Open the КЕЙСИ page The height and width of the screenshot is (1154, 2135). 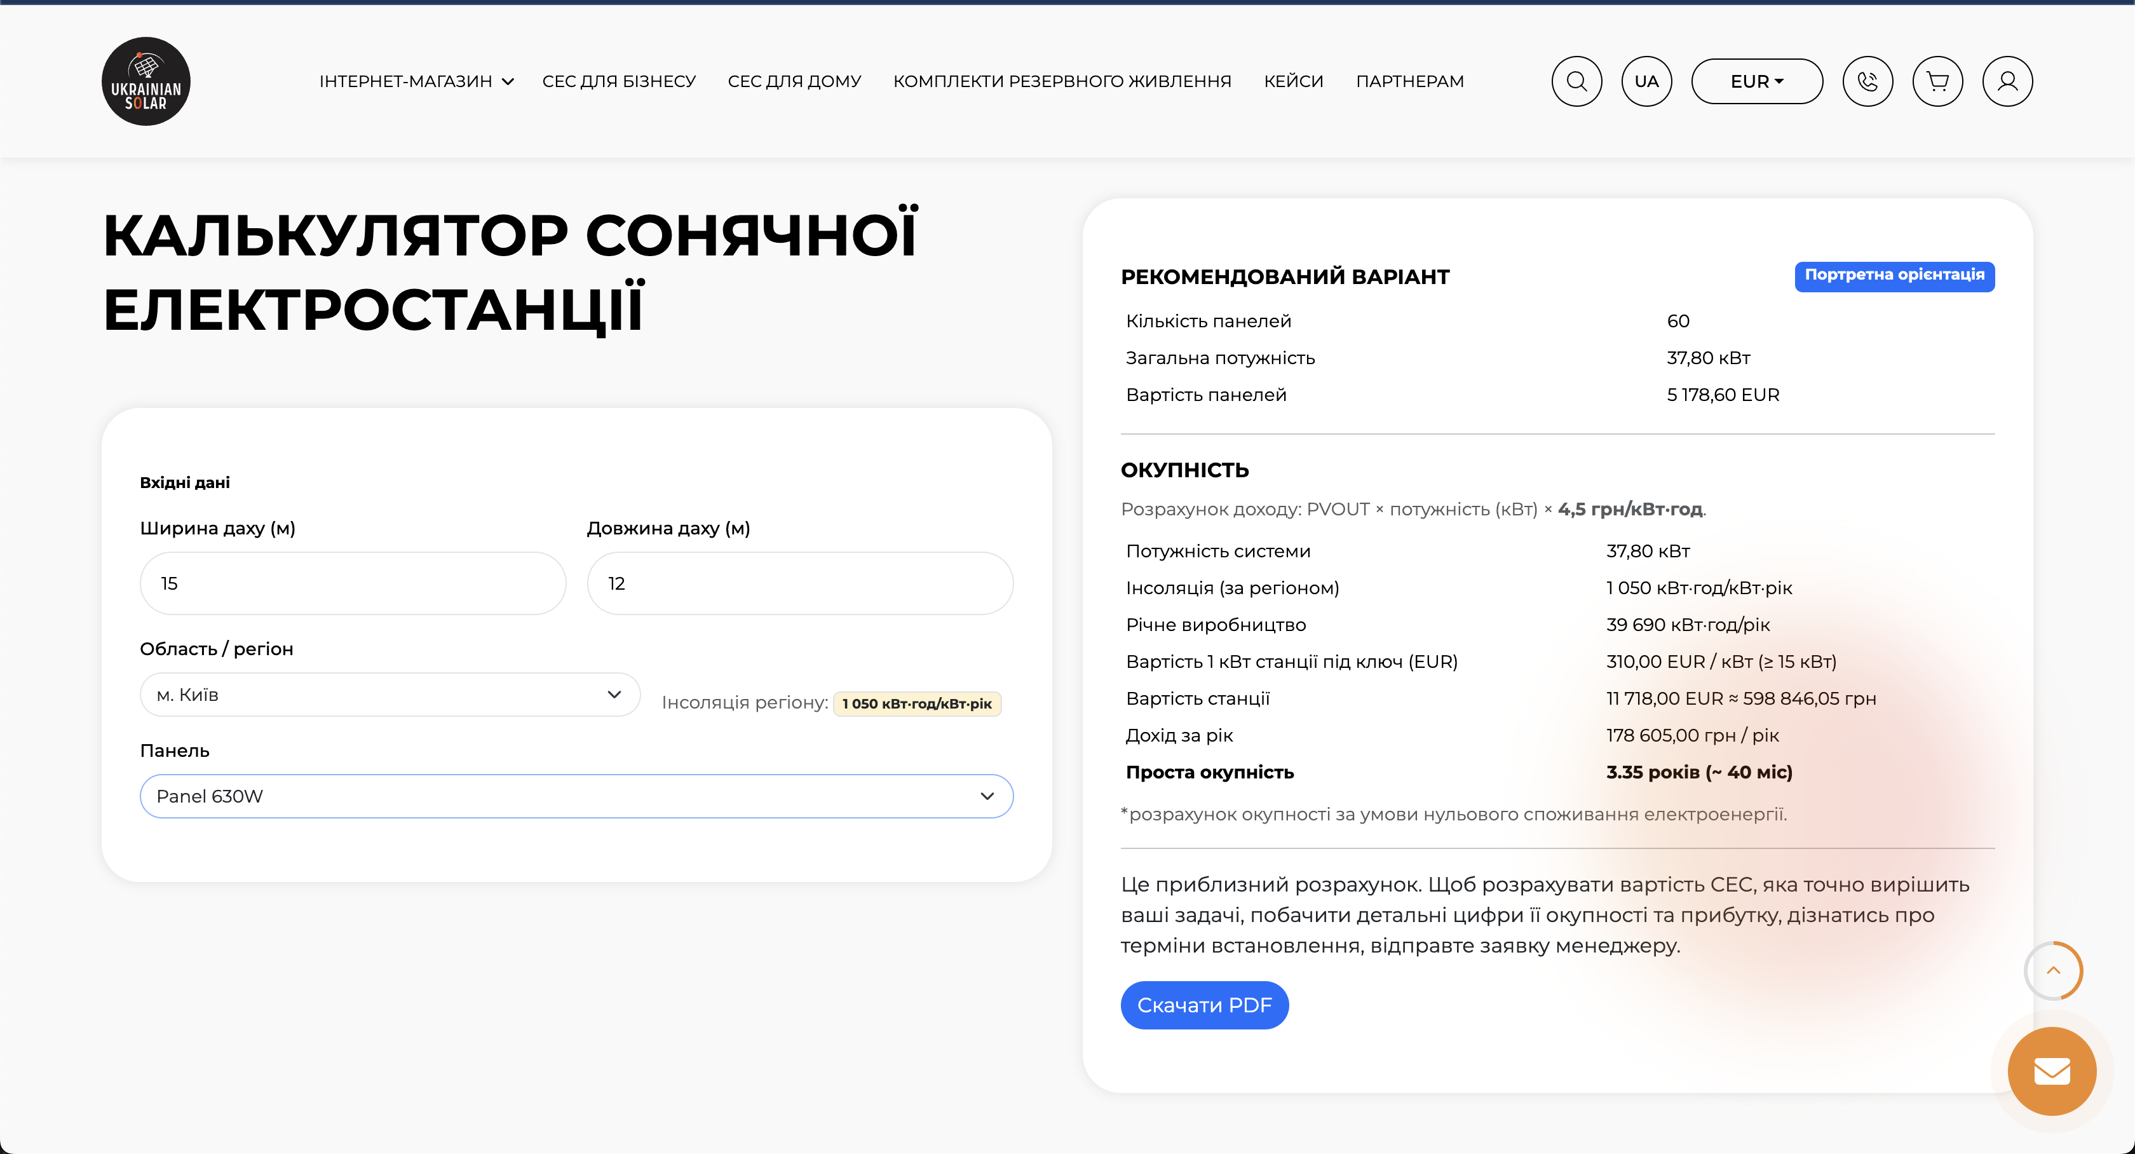pos(1293,81)
